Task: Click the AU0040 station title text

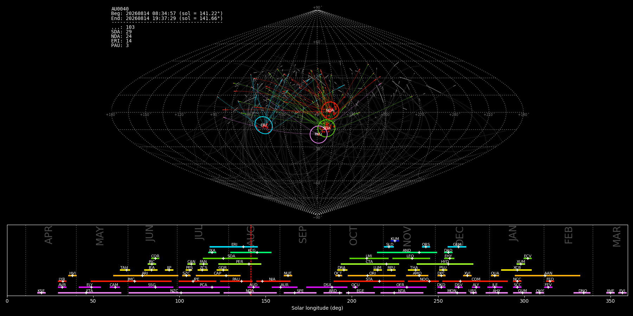Action: pyautogui.click(x=120, y=9)
